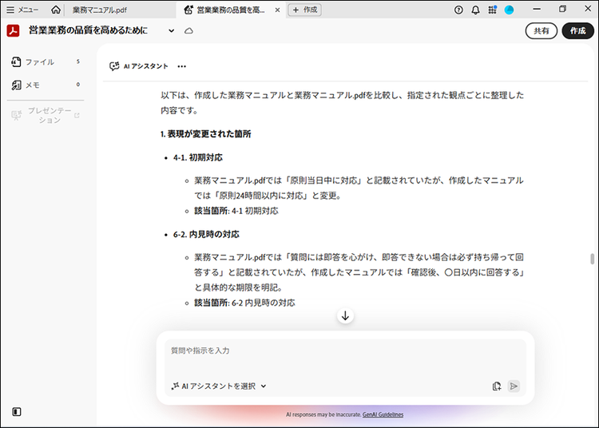Open the apps grid icon
The width and height of the screenshot is (599, 428).
[x=493, y=10]
